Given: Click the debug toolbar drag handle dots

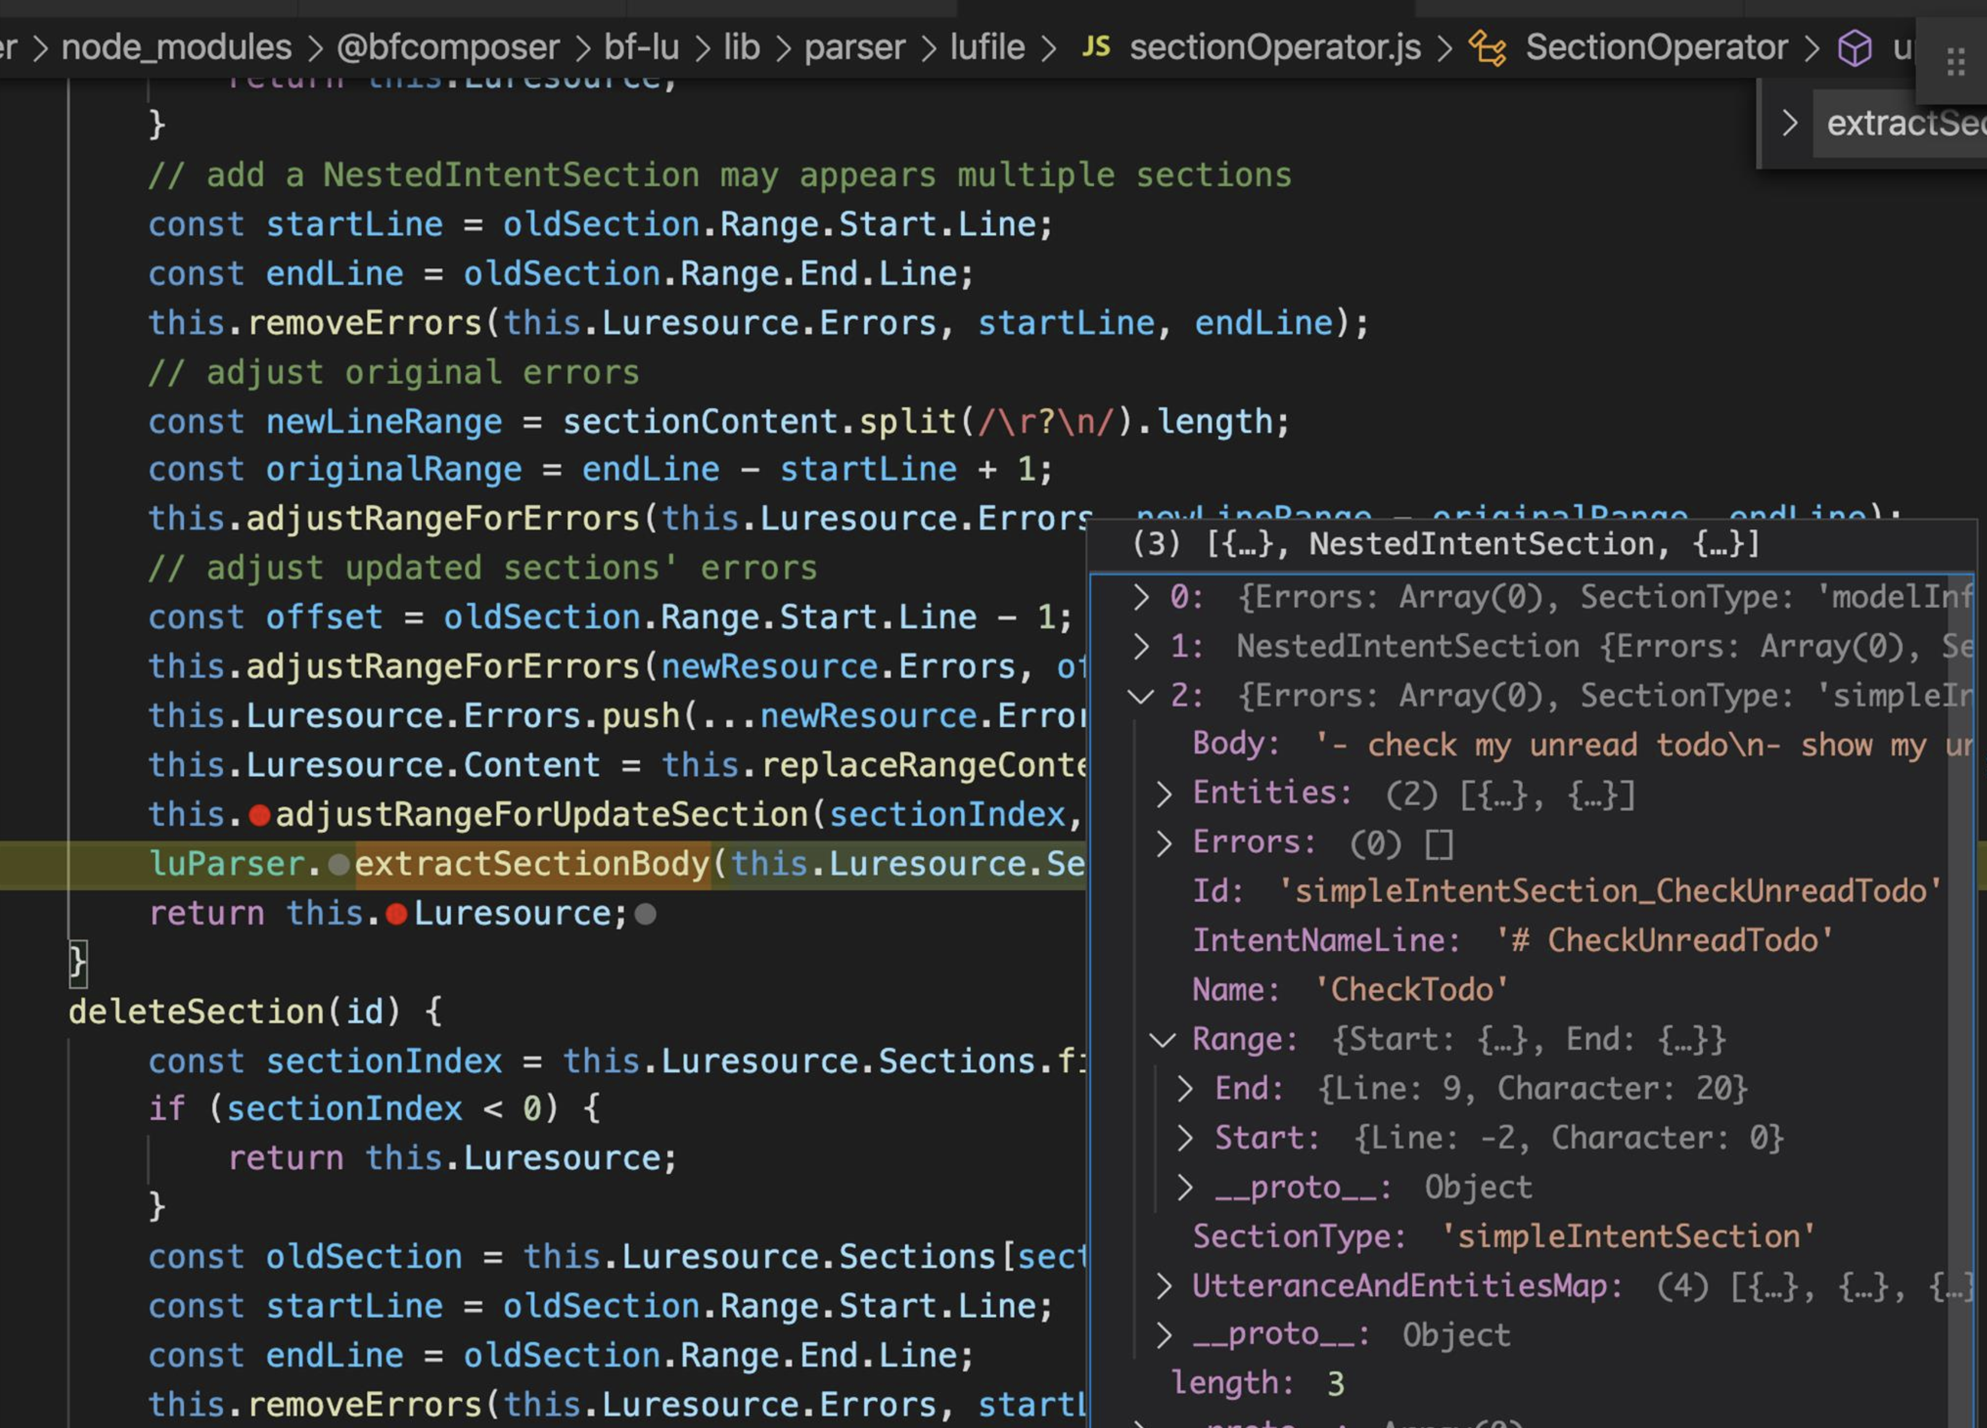Looking at the screenshot, I should (x=1956, y=62).
